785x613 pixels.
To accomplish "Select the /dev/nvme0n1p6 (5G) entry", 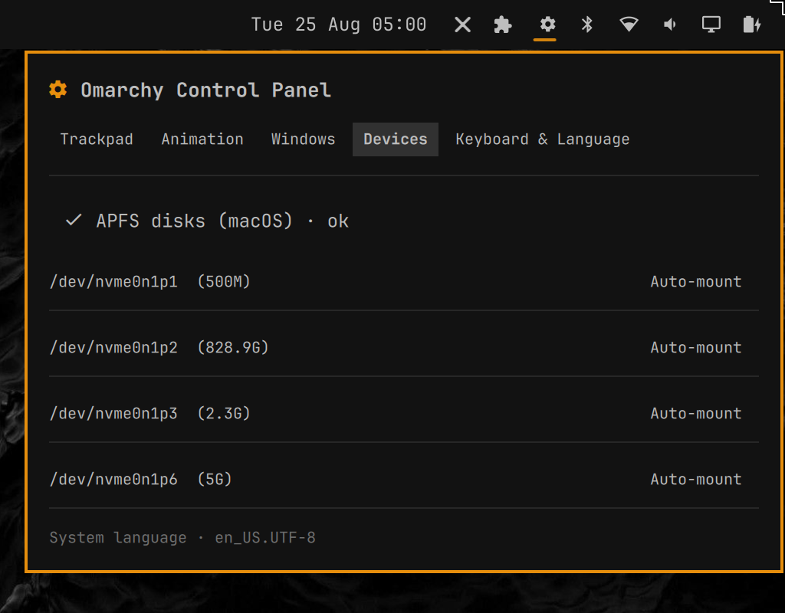I will click(x=141, y=480).
